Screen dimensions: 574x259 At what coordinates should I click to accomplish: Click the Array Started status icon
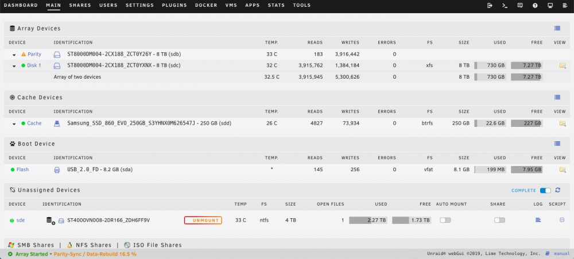[x=10, y=254]
